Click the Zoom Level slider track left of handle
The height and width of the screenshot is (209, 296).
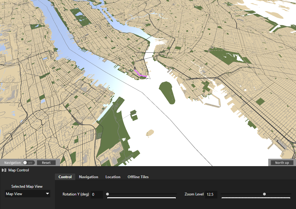tap(240, 194)
